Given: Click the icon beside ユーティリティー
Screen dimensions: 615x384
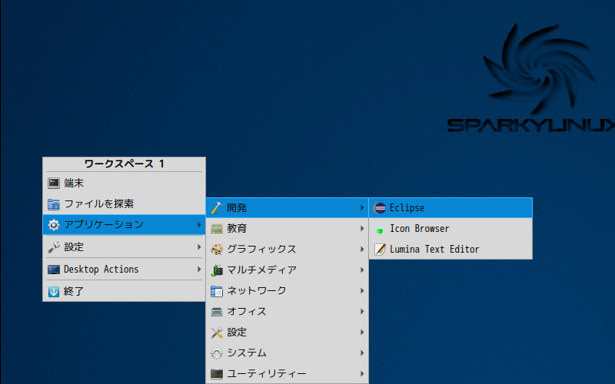Looking at the screenshot, I should tap(217, 374).
